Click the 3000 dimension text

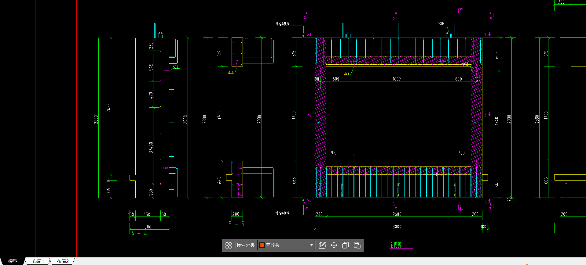coord(397,227)
